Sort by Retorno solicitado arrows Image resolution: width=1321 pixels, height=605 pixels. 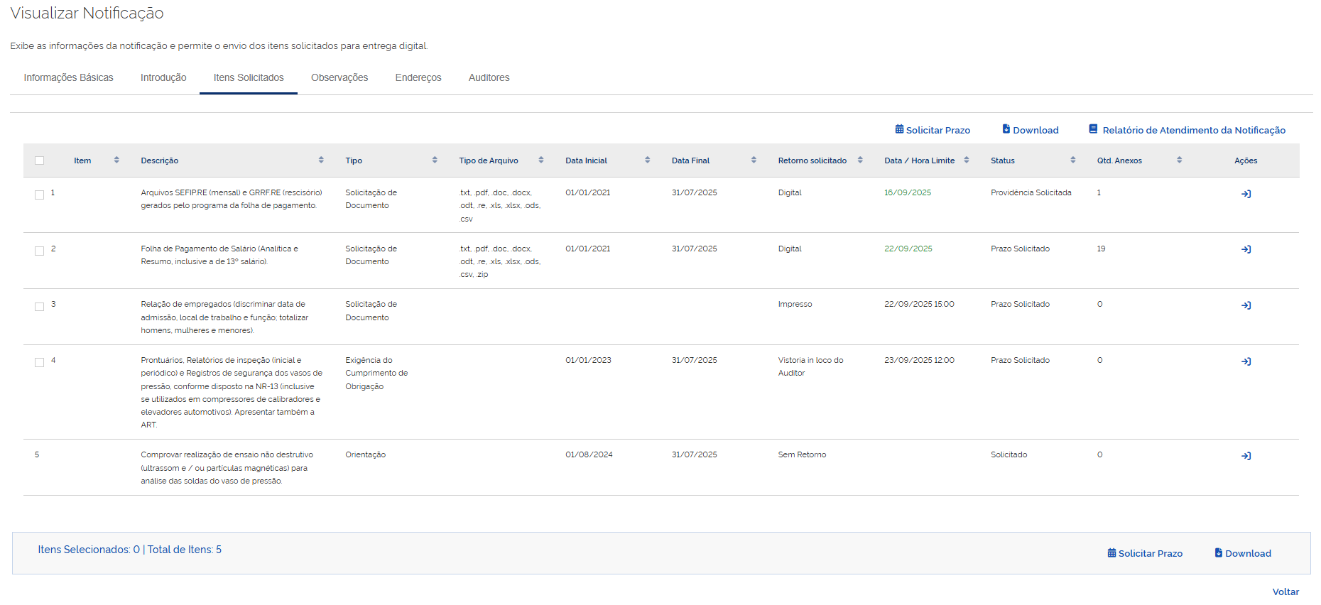[860, 160]
